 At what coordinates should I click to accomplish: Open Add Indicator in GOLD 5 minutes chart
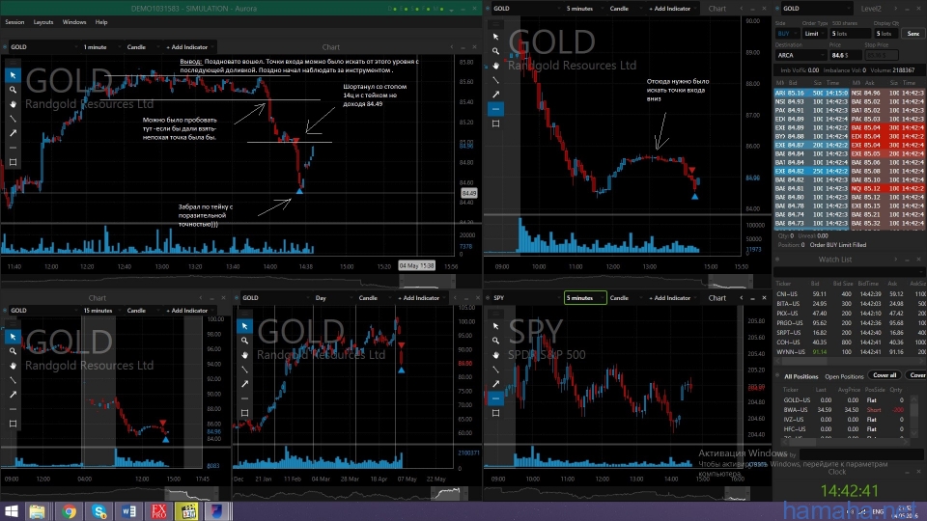tap(670, 9)
